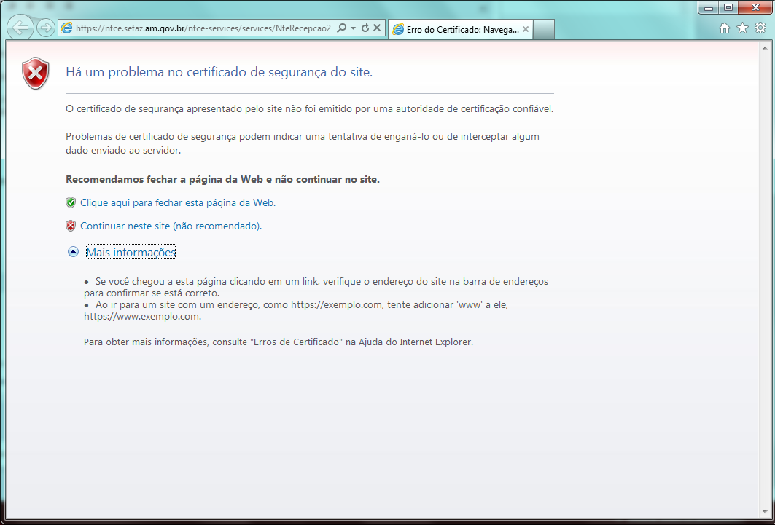Open a new tab with the blank tab button

(x=544, y=30)
